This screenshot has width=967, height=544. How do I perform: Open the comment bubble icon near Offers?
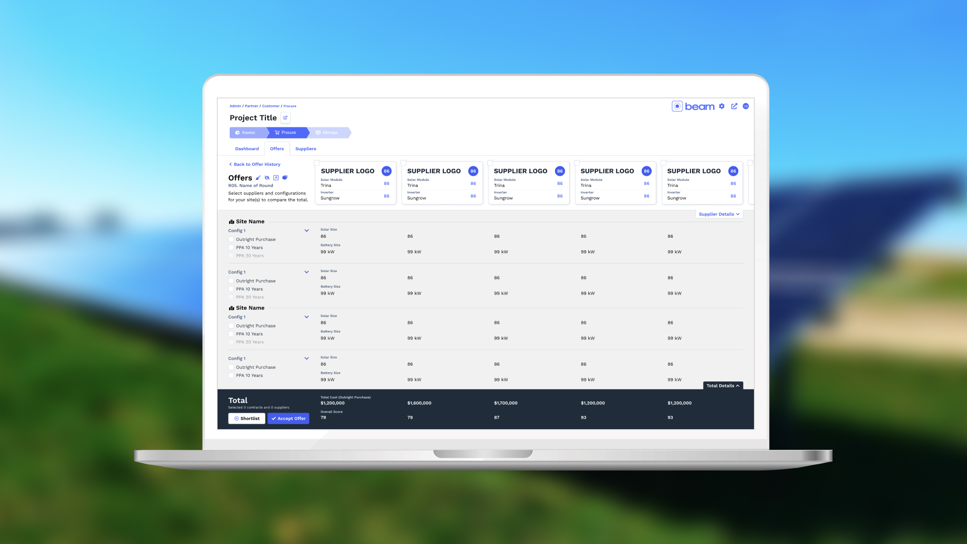pos(285,178)
